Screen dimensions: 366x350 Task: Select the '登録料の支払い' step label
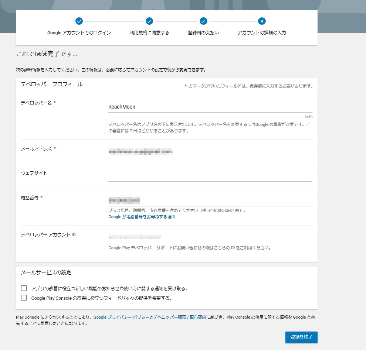coord(203,33)
